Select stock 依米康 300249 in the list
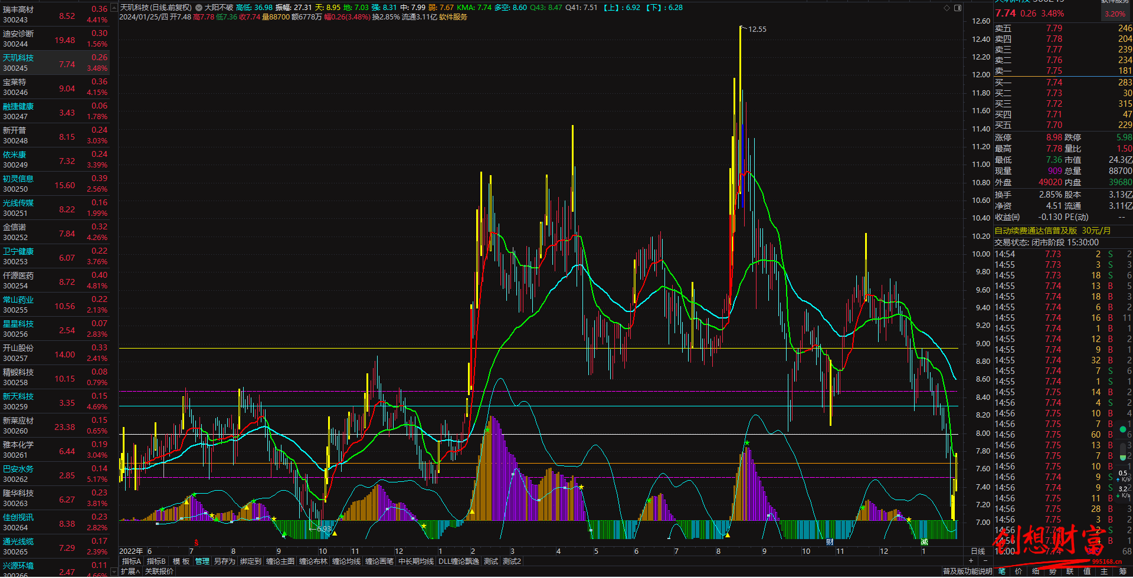This screenshot has height=578, width=1133. (55, 160)
